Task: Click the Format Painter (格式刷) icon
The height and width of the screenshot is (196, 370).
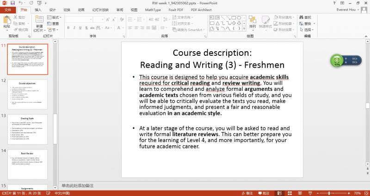Action: [16, 30]
